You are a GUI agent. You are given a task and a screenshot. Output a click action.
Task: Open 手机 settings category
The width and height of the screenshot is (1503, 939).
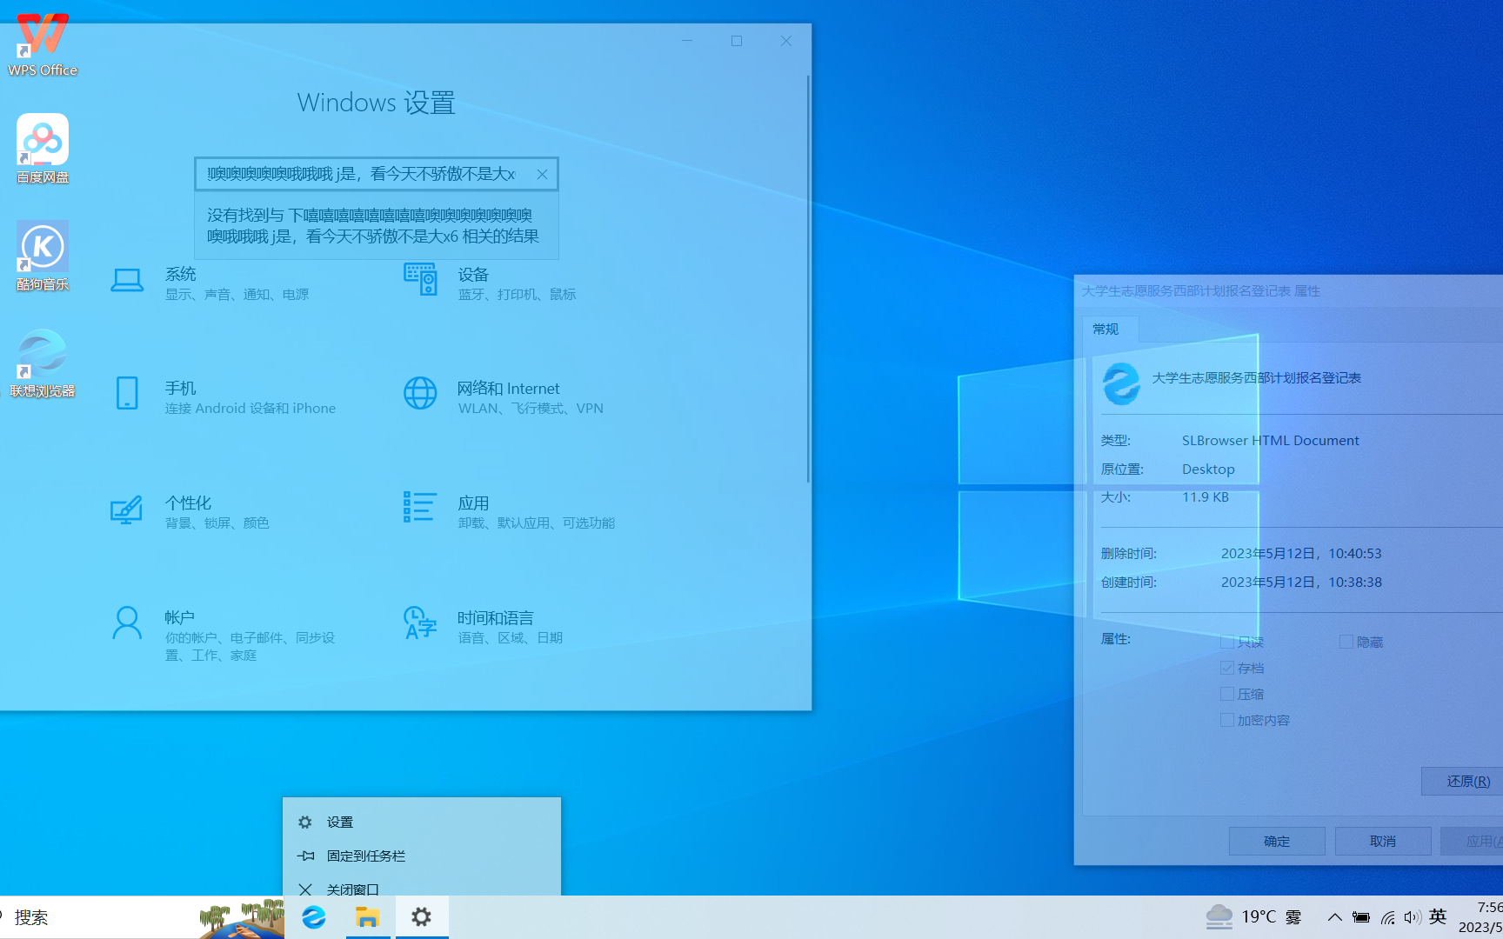pyautogui.click(x=223, y=397)
